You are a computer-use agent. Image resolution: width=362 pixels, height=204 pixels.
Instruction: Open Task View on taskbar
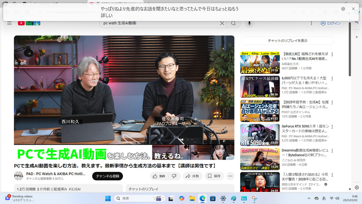(171, 199)
